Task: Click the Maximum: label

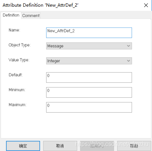Action: tap(18, 105)
